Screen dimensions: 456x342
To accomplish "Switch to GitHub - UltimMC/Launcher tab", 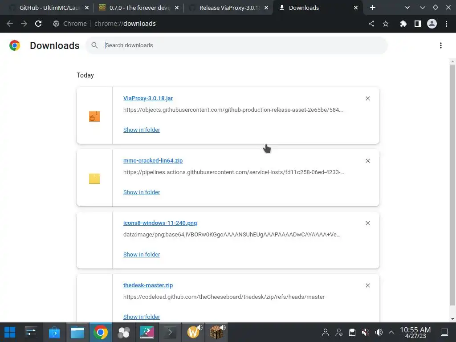I will [x=49, y=8].
